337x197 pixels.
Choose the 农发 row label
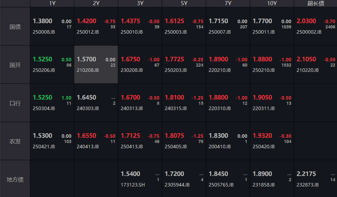pos(15,141)
